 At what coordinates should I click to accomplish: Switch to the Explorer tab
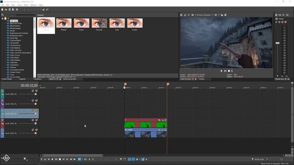23,79
